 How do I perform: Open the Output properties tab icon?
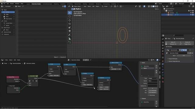point(163,45)
